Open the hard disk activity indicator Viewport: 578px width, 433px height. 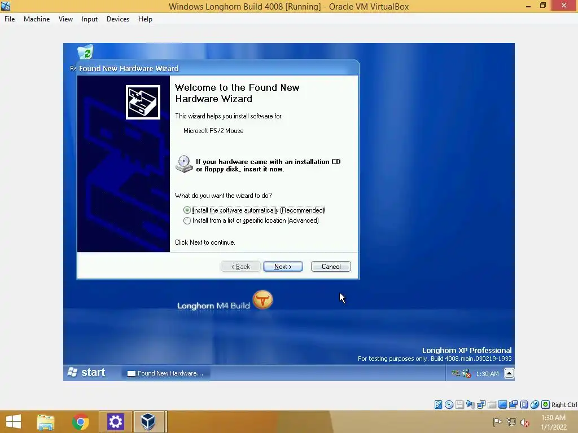[x=438, y=405]
